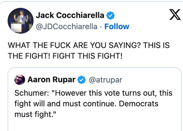The image size is (183, 131).
Task: Open the X logo link
Action: (x=175, y=15)
